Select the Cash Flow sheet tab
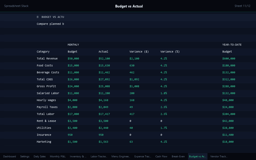 [x=161, y=157]
